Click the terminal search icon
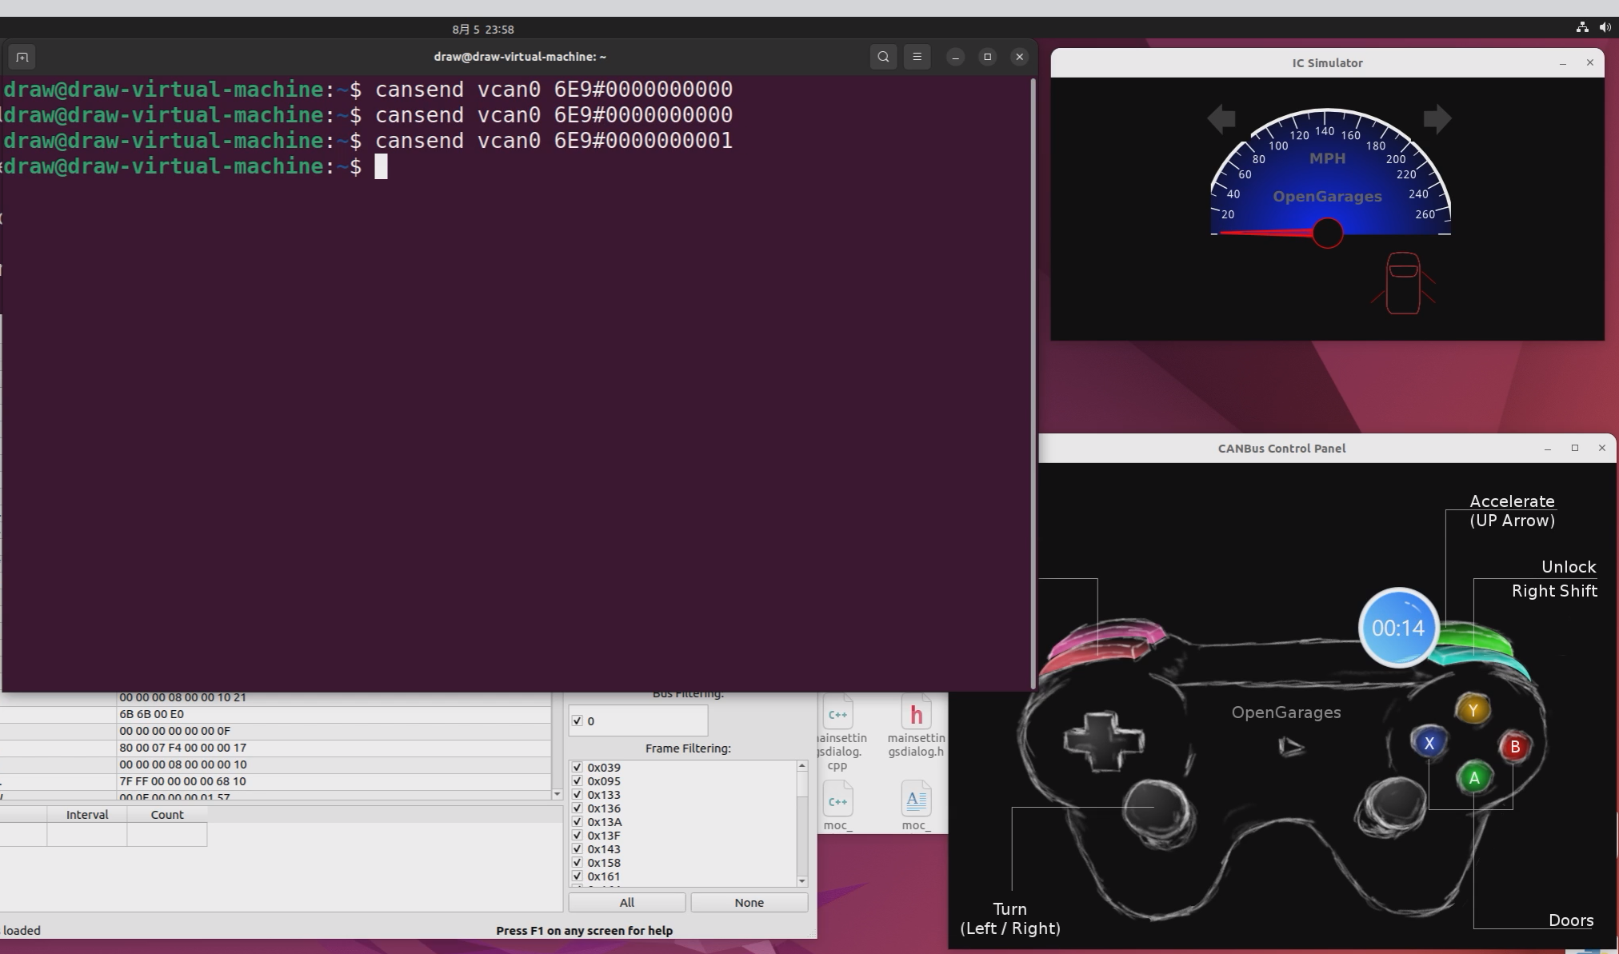1619x954 pixels. [x=883, y=57]
